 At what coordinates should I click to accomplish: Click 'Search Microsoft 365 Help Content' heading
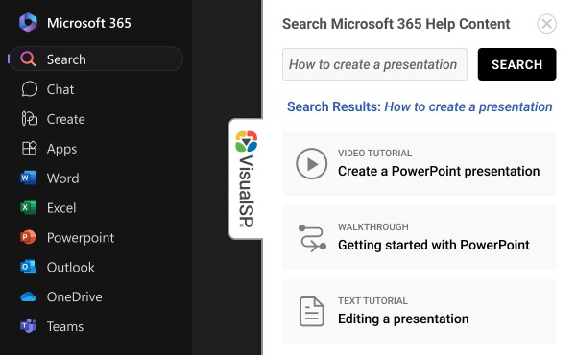coord(396,24)
